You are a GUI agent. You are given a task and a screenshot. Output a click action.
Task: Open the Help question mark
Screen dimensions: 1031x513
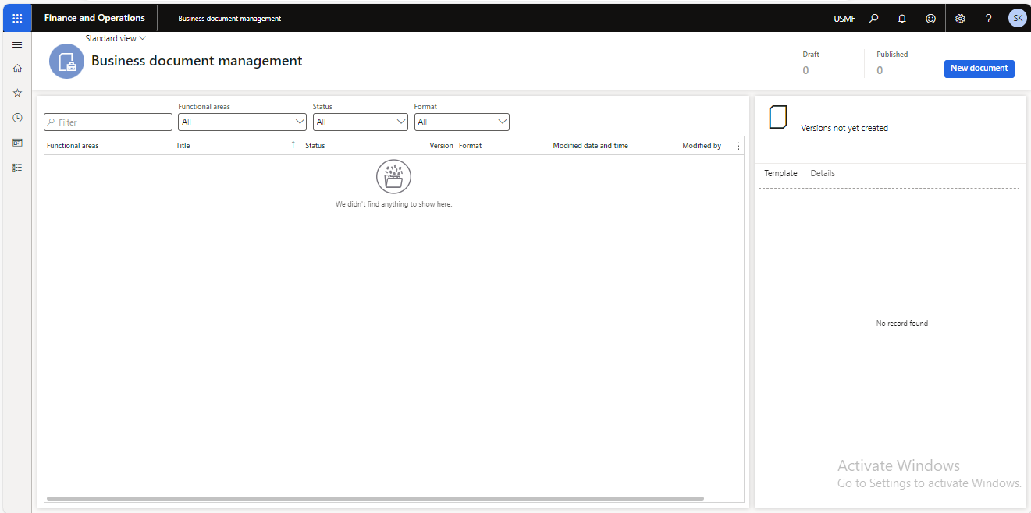pos(988,19)
